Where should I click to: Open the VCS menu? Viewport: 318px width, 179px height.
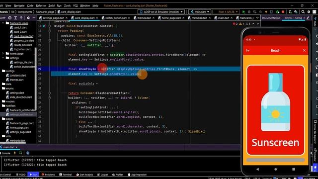tap(75, 5)
